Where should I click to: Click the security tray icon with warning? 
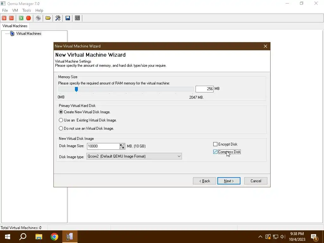[268, 237]
